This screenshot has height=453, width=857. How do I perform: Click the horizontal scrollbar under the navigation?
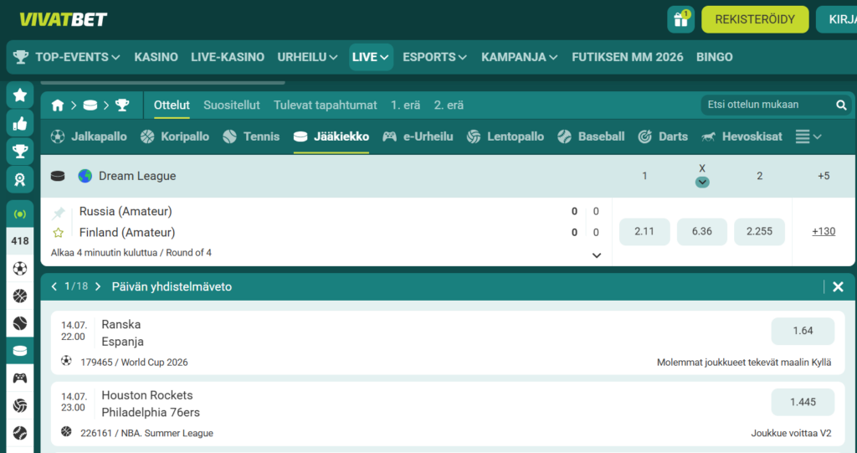[163, 83]
